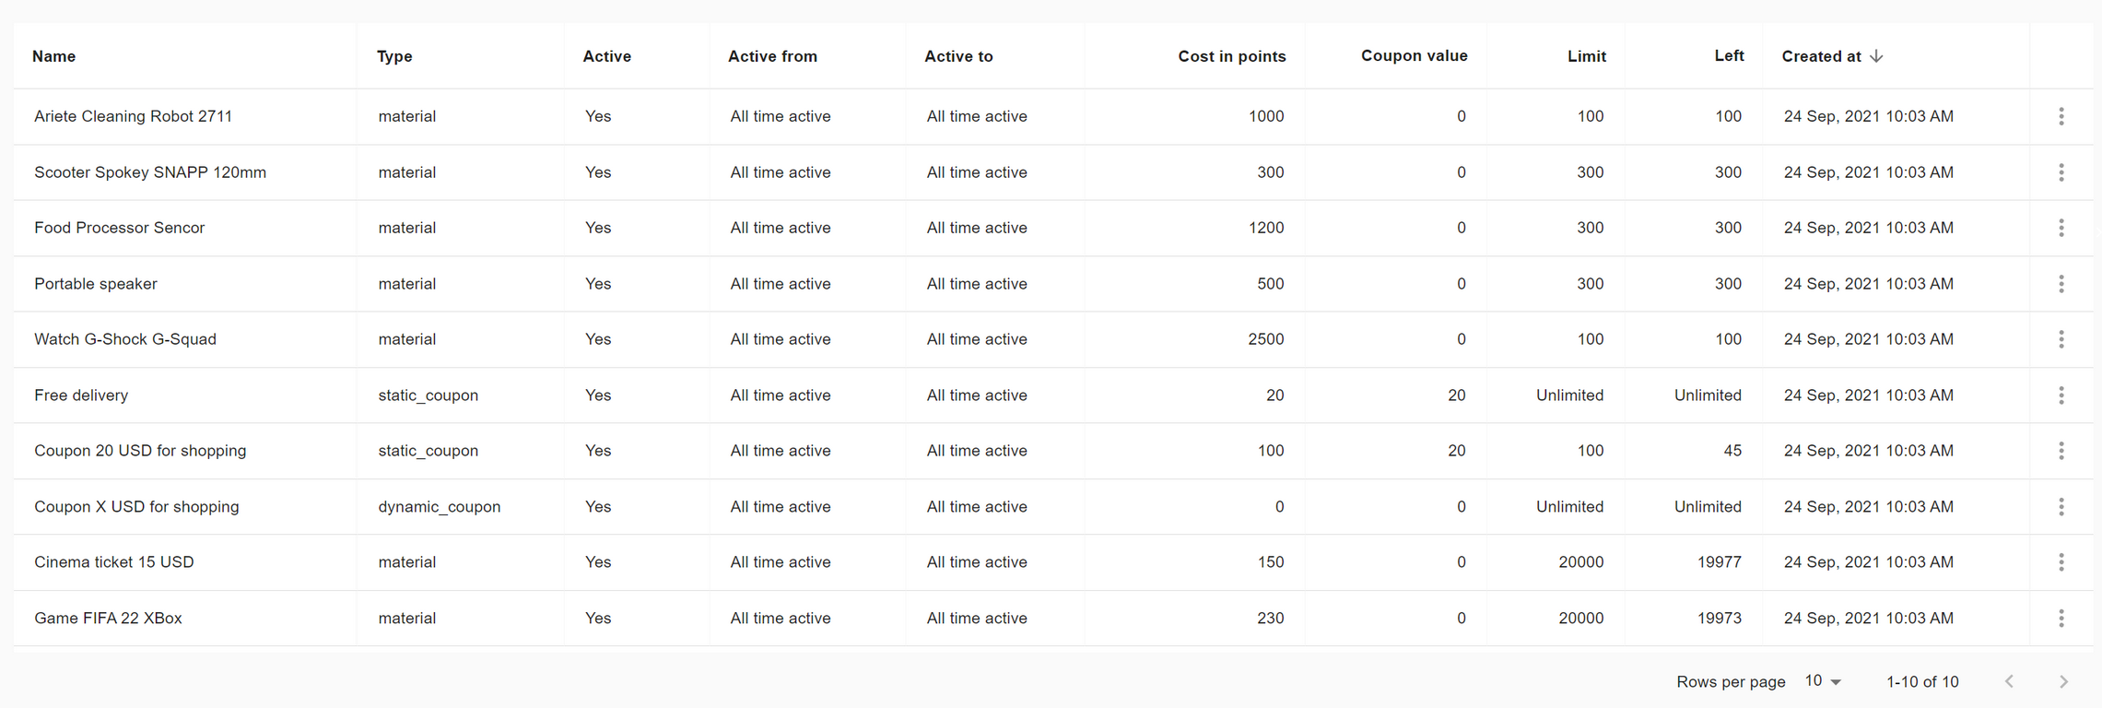Sort by the Active column header
2102x708 pixels.
(606, 56)
